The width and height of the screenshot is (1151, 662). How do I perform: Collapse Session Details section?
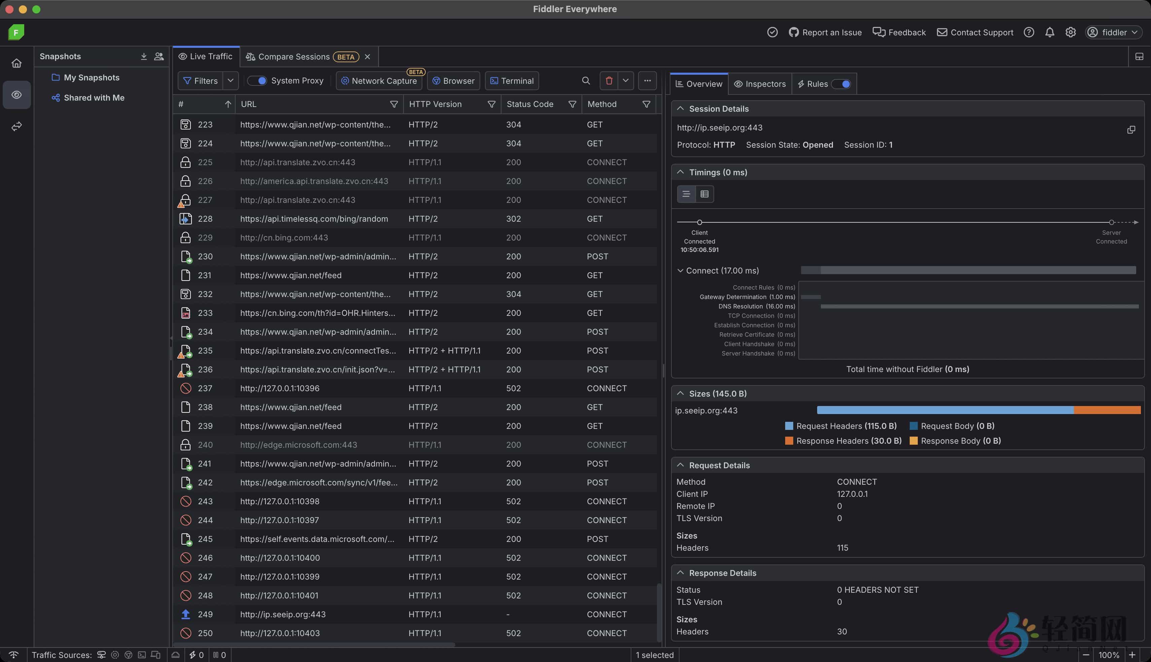680,109
